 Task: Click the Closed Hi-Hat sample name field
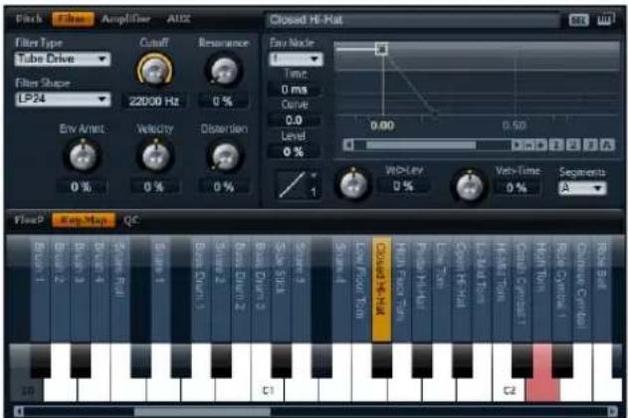click(x=413, y=20)
